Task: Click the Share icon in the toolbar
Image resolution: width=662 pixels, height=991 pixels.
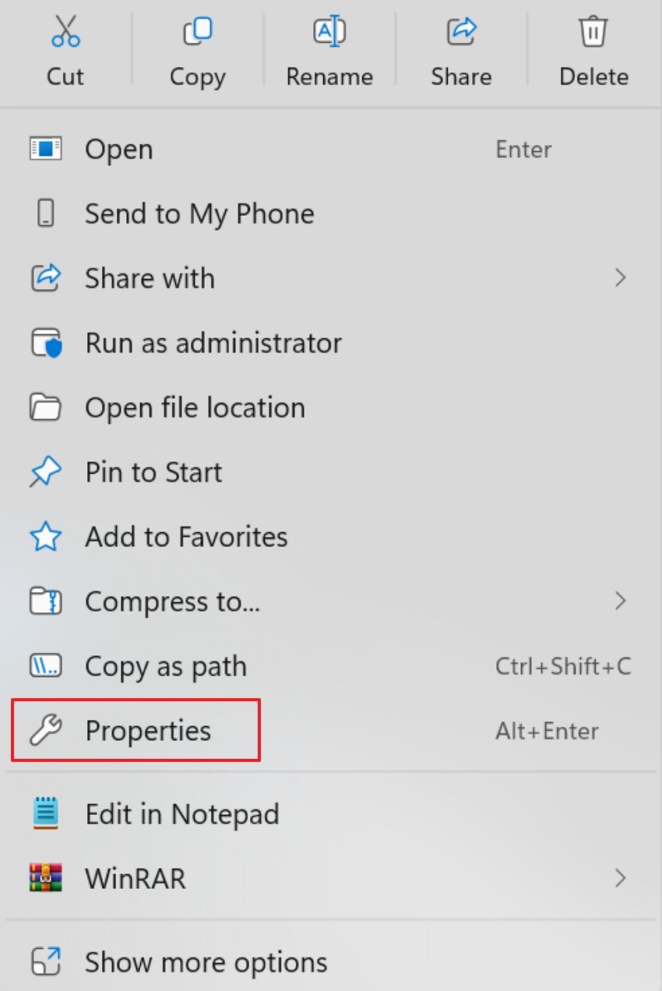Action: click(461, 31)
